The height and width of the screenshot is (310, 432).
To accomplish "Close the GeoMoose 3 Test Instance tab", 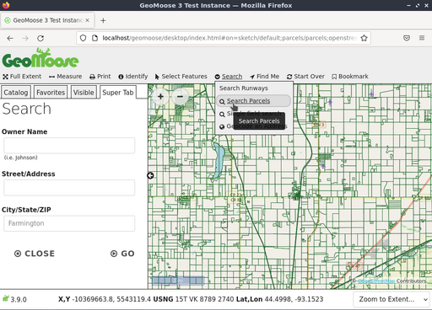I will [88, 20].
